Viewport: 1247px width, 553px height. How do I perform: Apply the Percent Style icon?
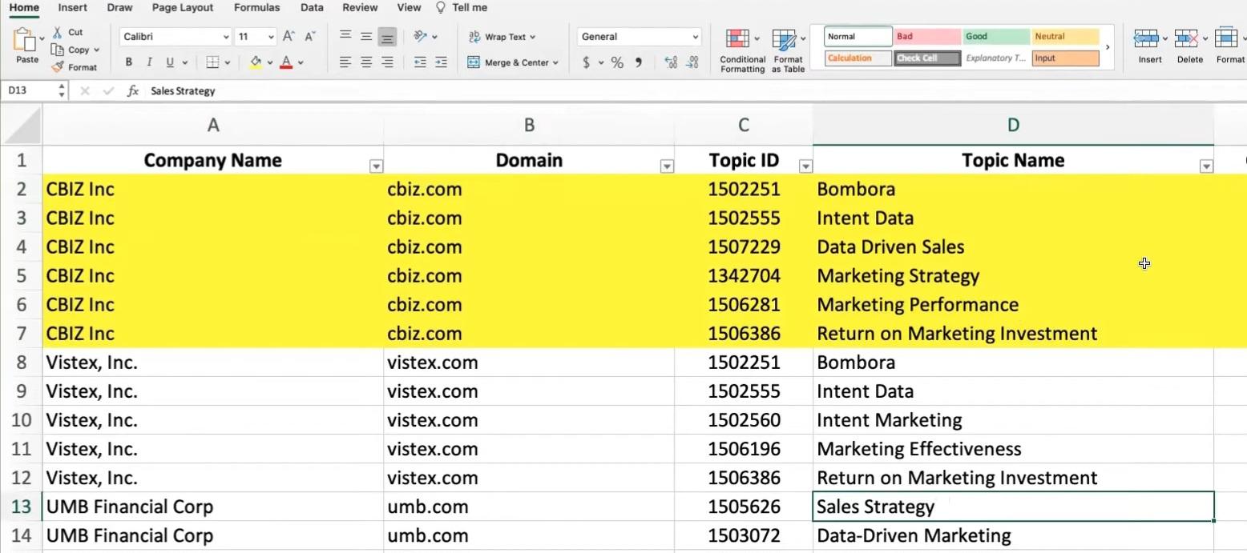pos(617,62)
